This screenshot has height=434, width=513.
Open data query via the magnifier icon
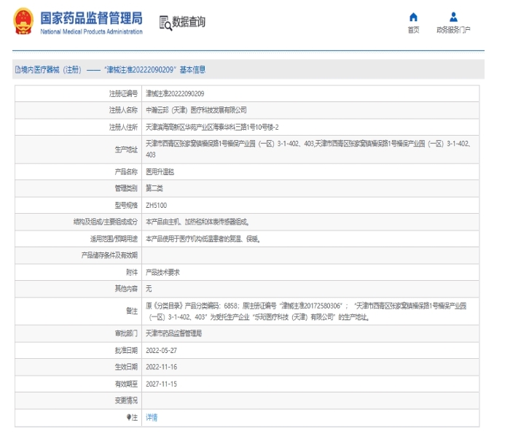[165, 23]
